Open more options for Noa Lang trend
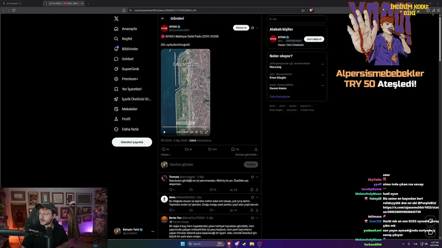The width and height of the screenshot is (442, 248). coord(323,64)
